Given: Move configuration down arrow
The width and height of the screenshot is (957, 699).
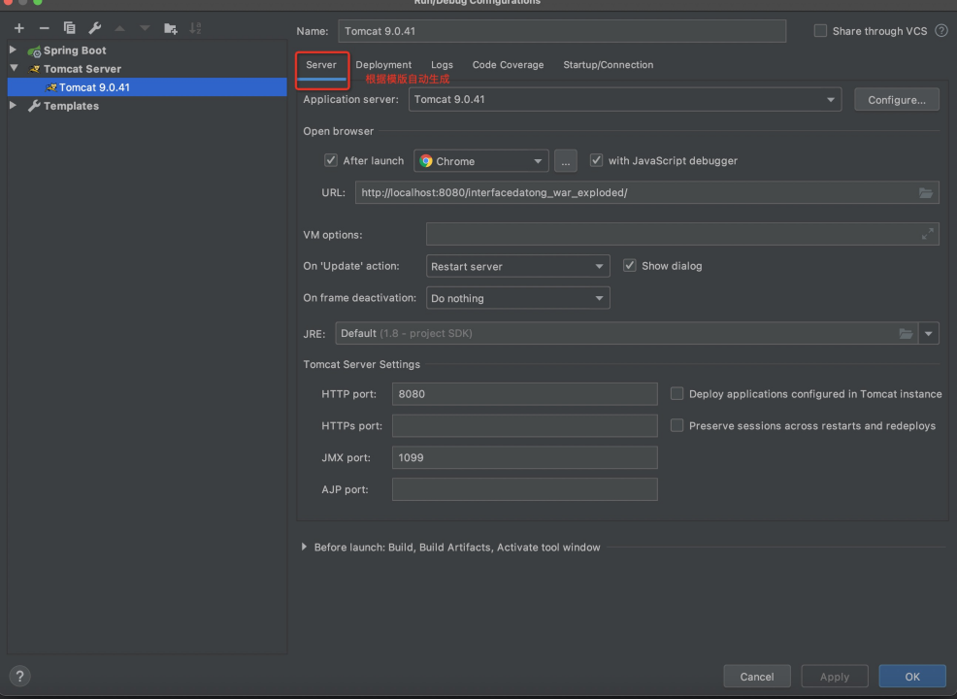Looking at the screenshot, I should [x=145, y=28].
